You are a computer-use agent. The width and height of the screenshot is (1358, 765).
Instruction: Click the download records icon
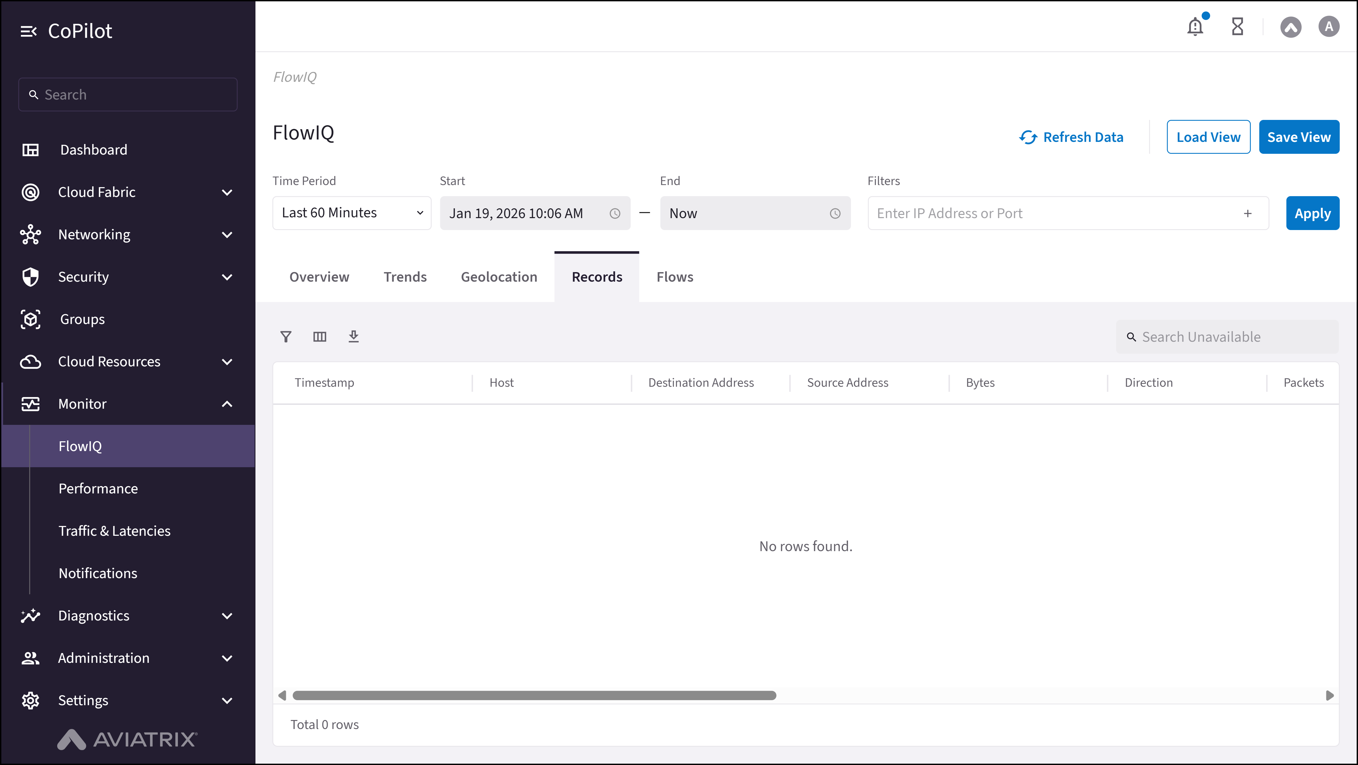(353, 336)
